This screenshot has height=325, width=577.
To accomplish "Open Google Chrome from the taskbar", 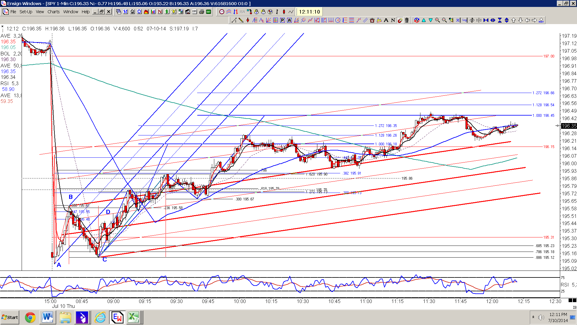I will (x=30, y=317).
